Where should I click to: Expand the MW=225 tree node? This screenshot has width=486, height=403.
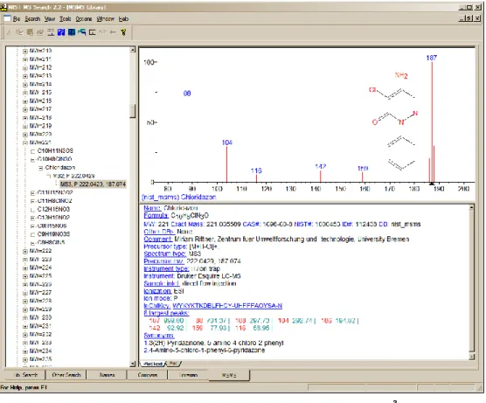pyautogui.click(x=25, y=276)
